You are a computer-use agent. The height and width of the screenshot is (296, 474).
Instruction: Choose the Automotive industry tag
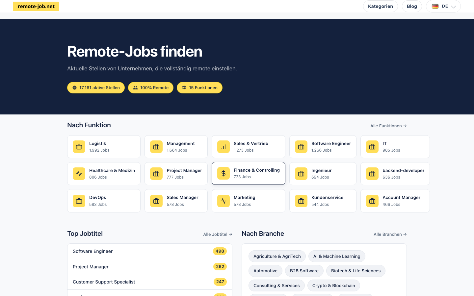click(x=265, y=271)
